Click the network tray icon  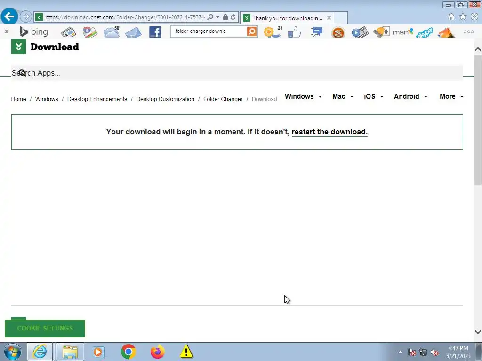tap(423, 352)
